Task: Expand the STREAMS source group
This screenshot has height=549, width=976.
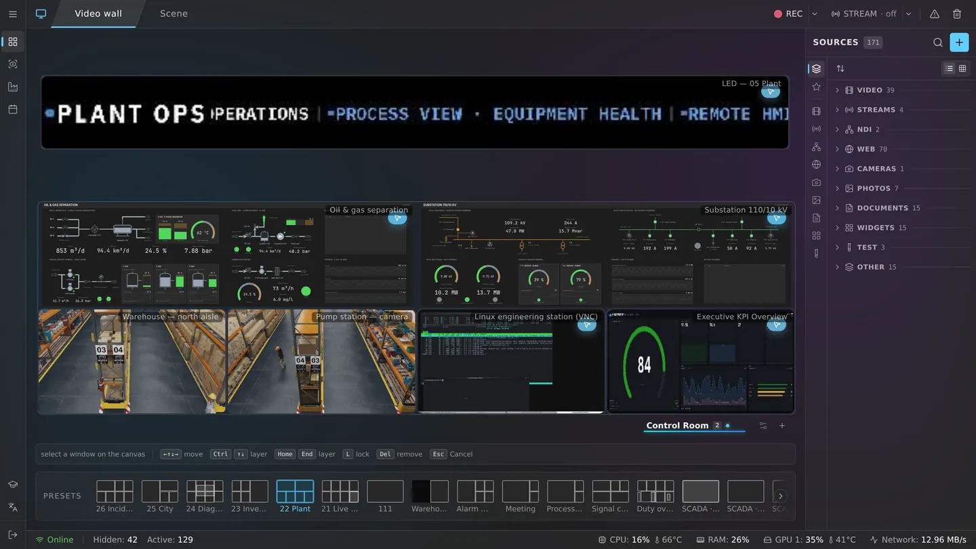Action: 901,110
